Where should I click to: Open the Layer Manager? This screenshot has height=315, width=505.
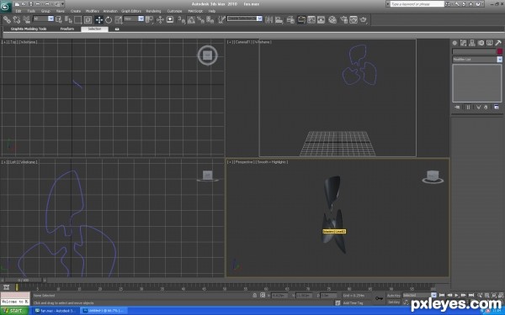pyautogui.click(x=290, y=20)
